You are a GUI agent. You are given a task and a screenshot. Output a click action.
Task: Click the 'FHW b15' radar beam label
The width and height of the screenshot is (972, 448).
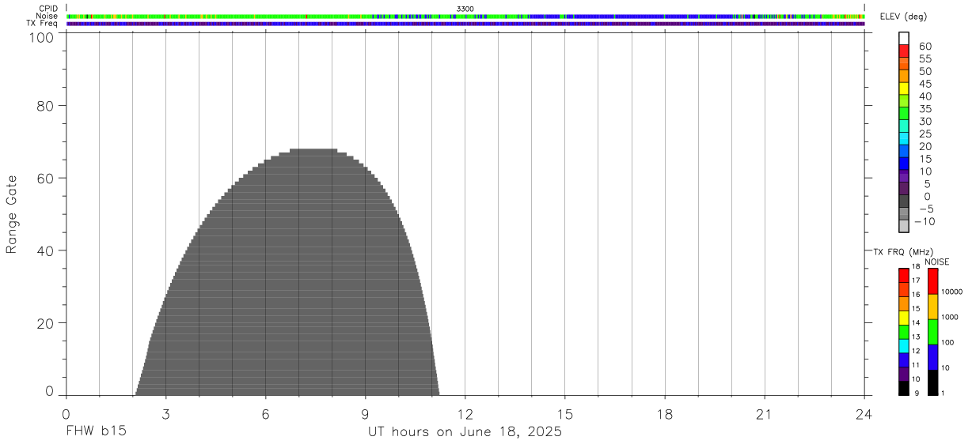(96, 432)
